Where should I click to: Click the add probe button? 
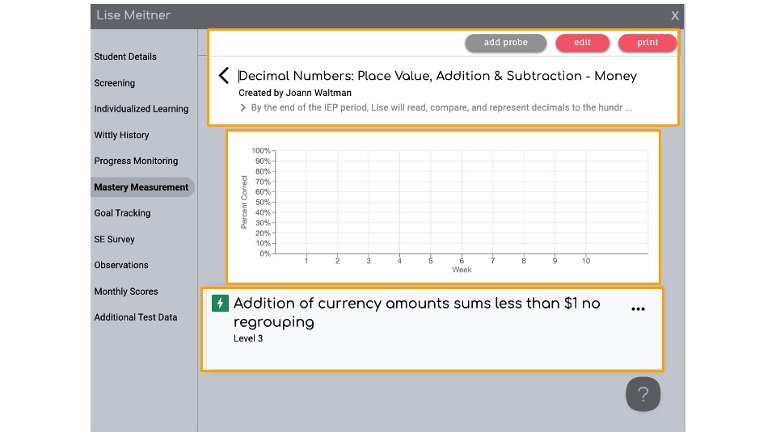pyautogui.click(x=506, y=43)
